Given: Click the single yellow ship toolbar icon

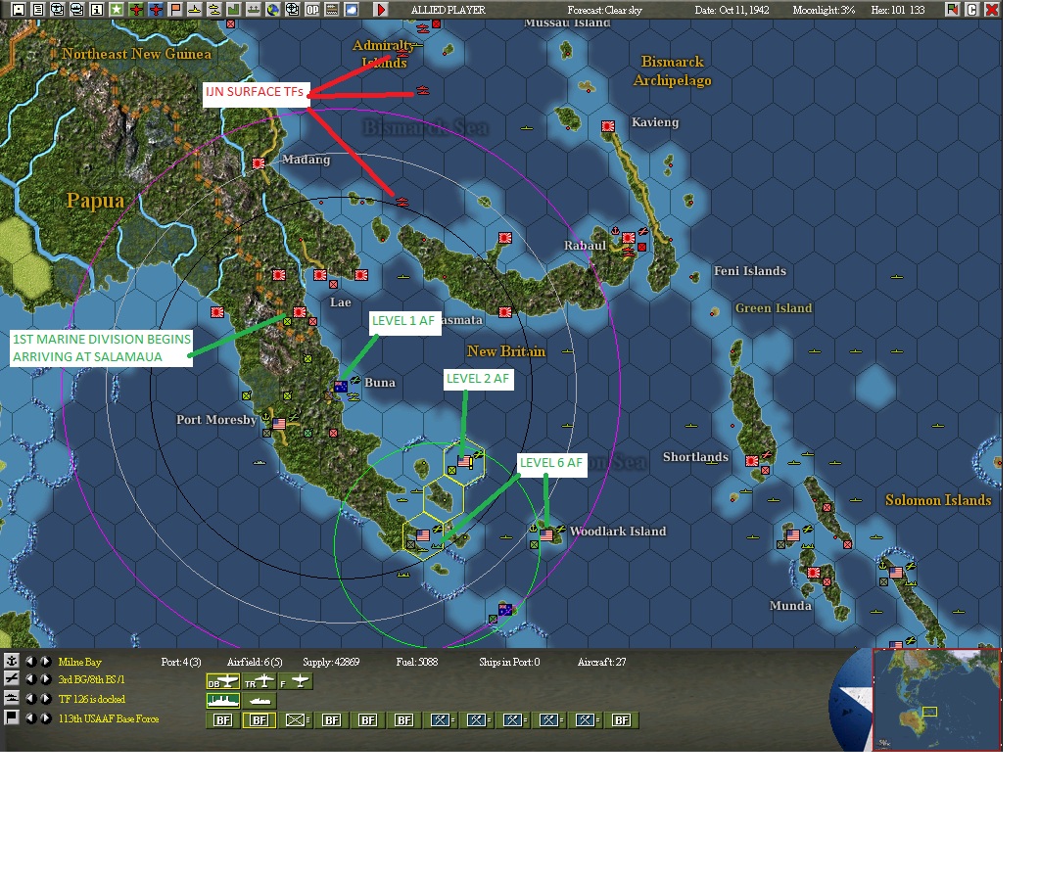Looking at the screenshot, I should [195, 9].
